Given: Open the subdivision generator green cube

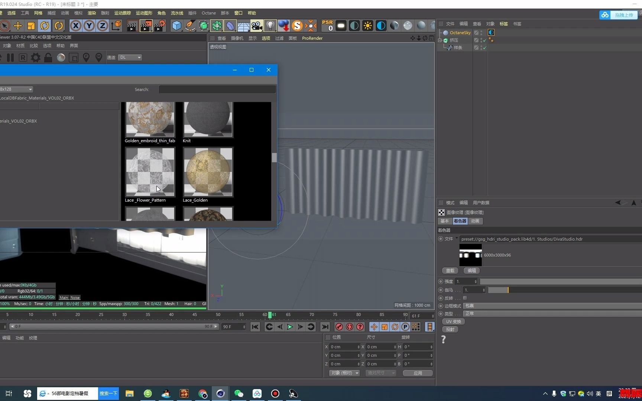Looking at the screenshot, I should click(x=204, y=26).
